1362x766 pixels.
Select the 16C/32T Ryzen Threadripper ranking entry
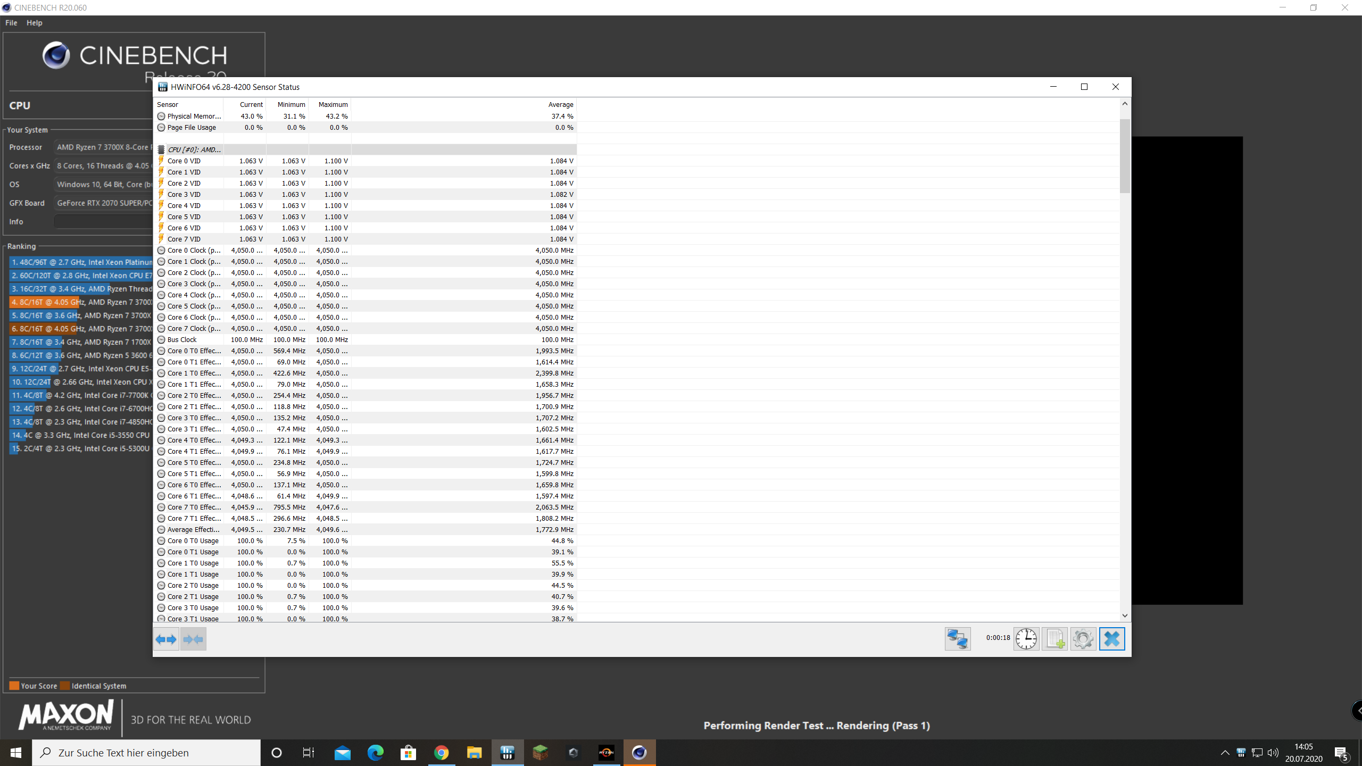(81, 289)
